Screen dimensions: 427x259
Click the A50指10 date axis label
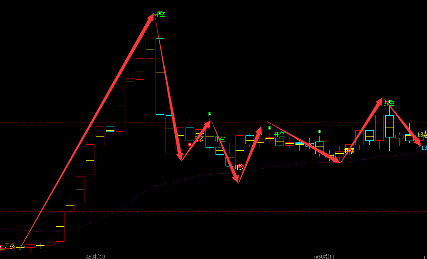click(95, 256)
